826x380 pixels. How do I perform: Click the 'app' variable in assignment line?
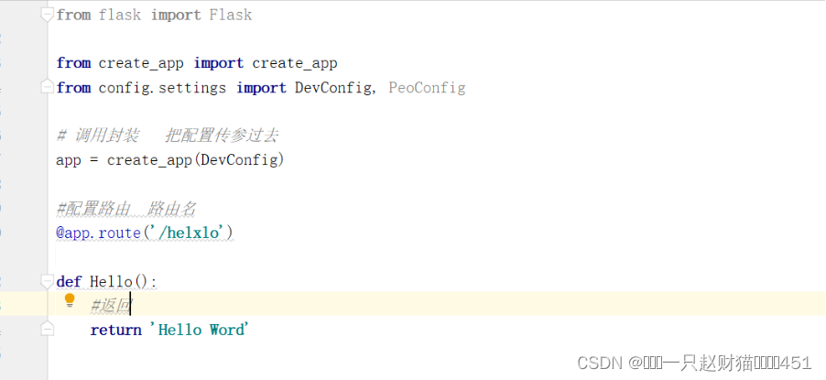point(69,159)
